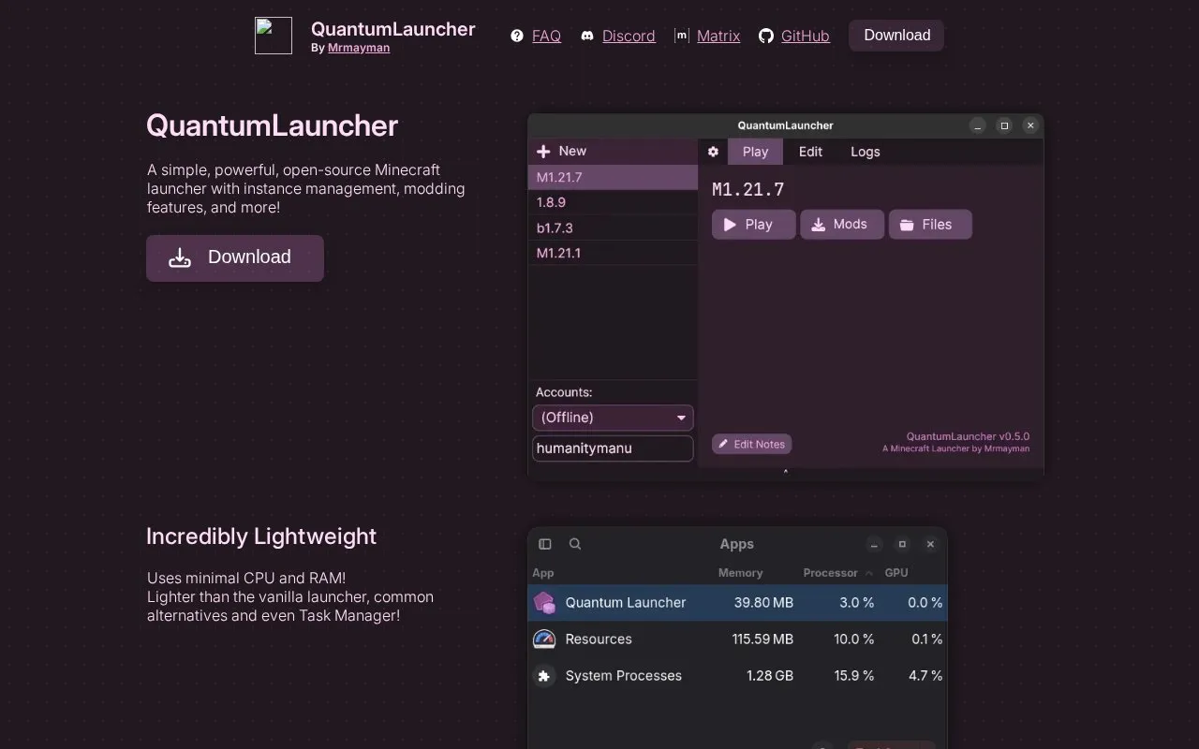Screen dimensions: 1199x749
Task: Click the QuantumLauncher v0.5.0 version text
Action: [968, 436]
